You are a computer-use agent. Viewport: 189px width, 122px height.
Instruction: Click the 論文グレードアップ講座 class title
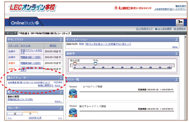(x=93, y=106)
